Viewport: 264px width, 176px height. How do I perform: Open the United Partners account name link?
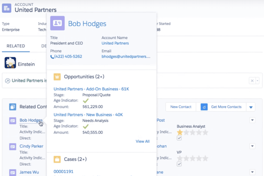click(x=115, y=43)
